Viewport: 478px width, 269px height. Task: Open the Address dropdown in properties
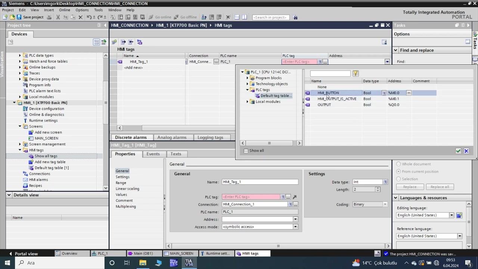pos(295,219)
